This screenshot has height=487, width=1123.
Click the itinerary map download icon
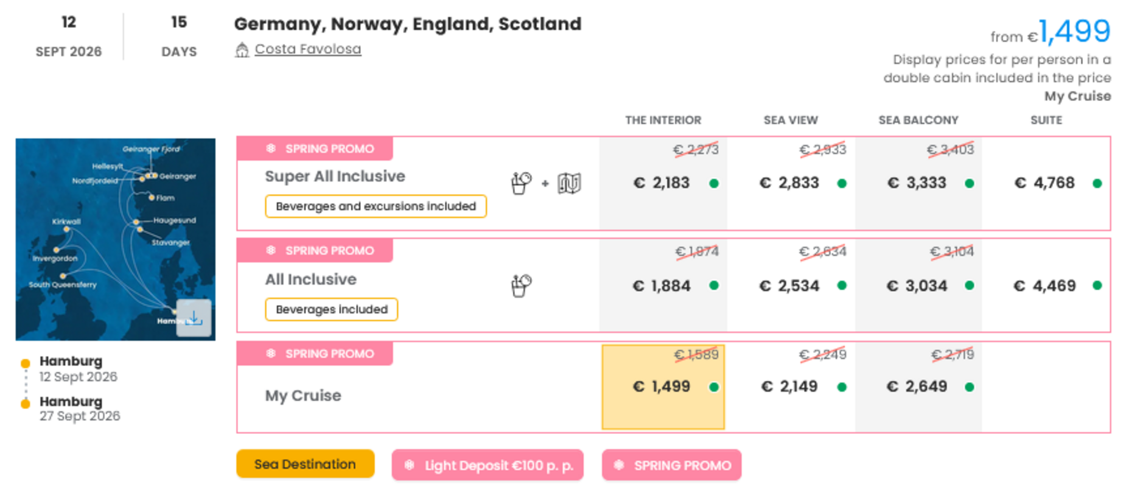coord(194,318)
